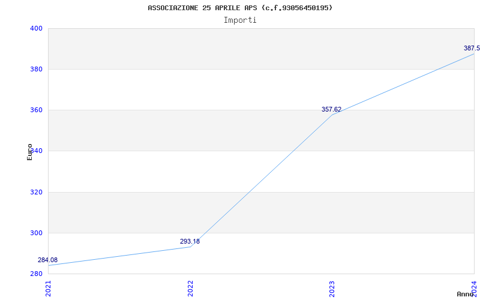480x300 pixels.
Task: Select the 284.08 data point label
Action: (x=47, y=260)
